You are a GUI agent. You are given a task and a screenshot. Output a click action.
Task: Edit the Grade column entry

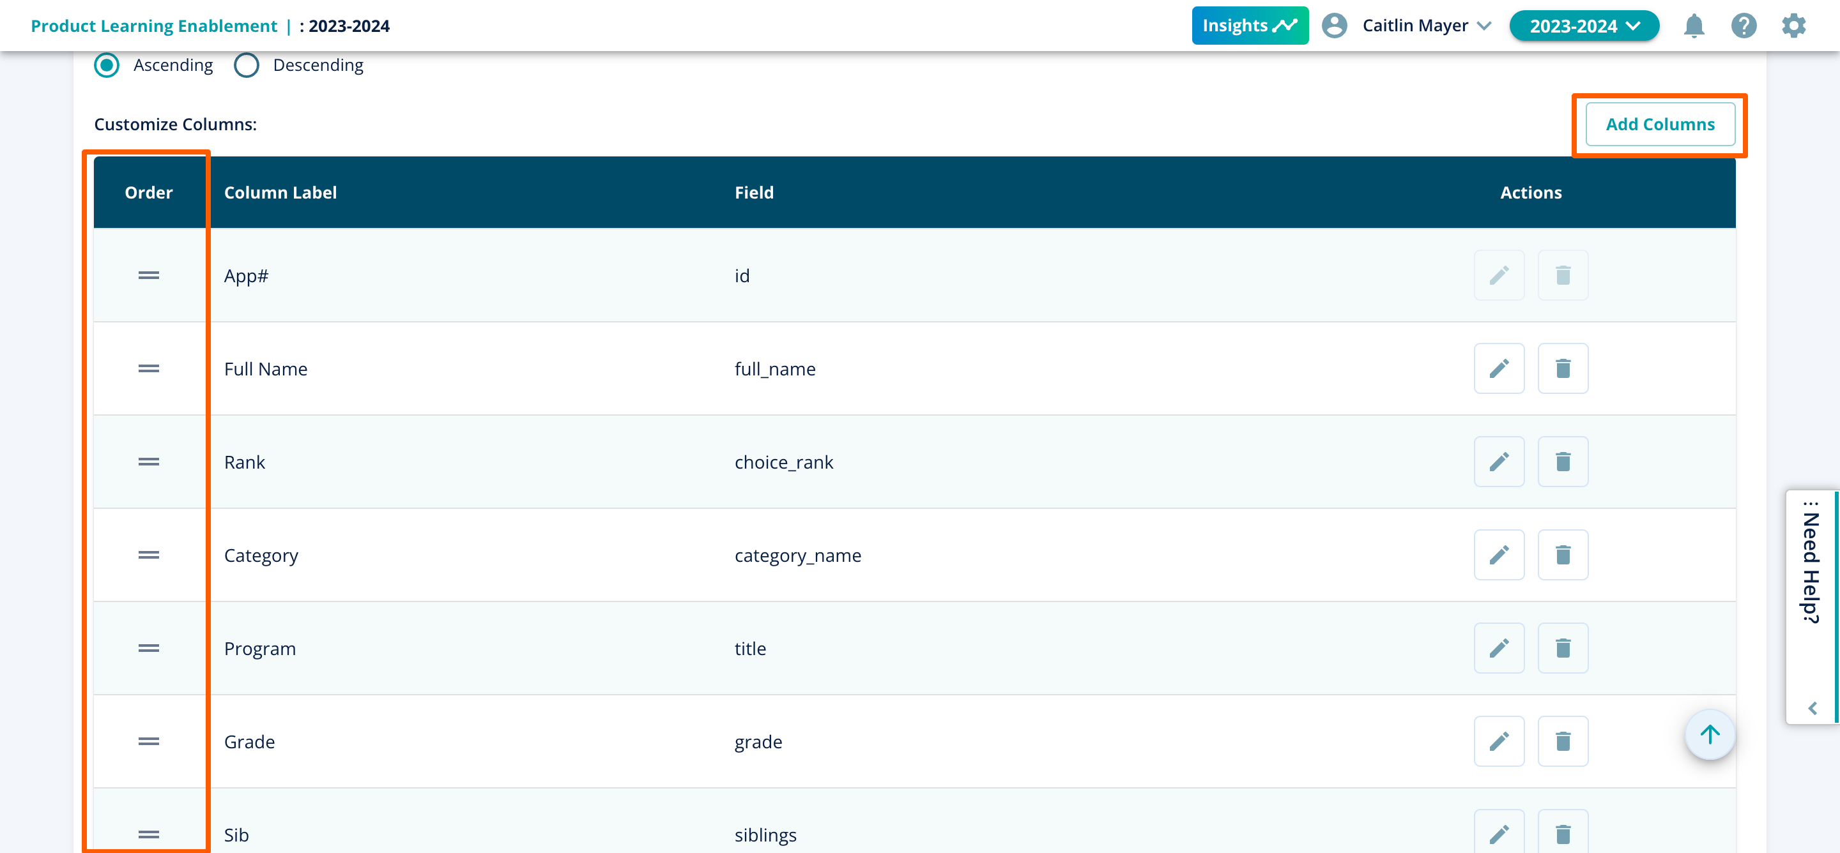[x=1499, y=741]
